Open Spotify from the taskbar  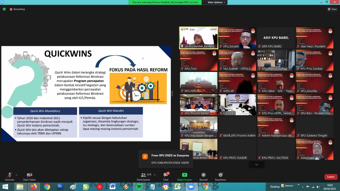(139, 187)
